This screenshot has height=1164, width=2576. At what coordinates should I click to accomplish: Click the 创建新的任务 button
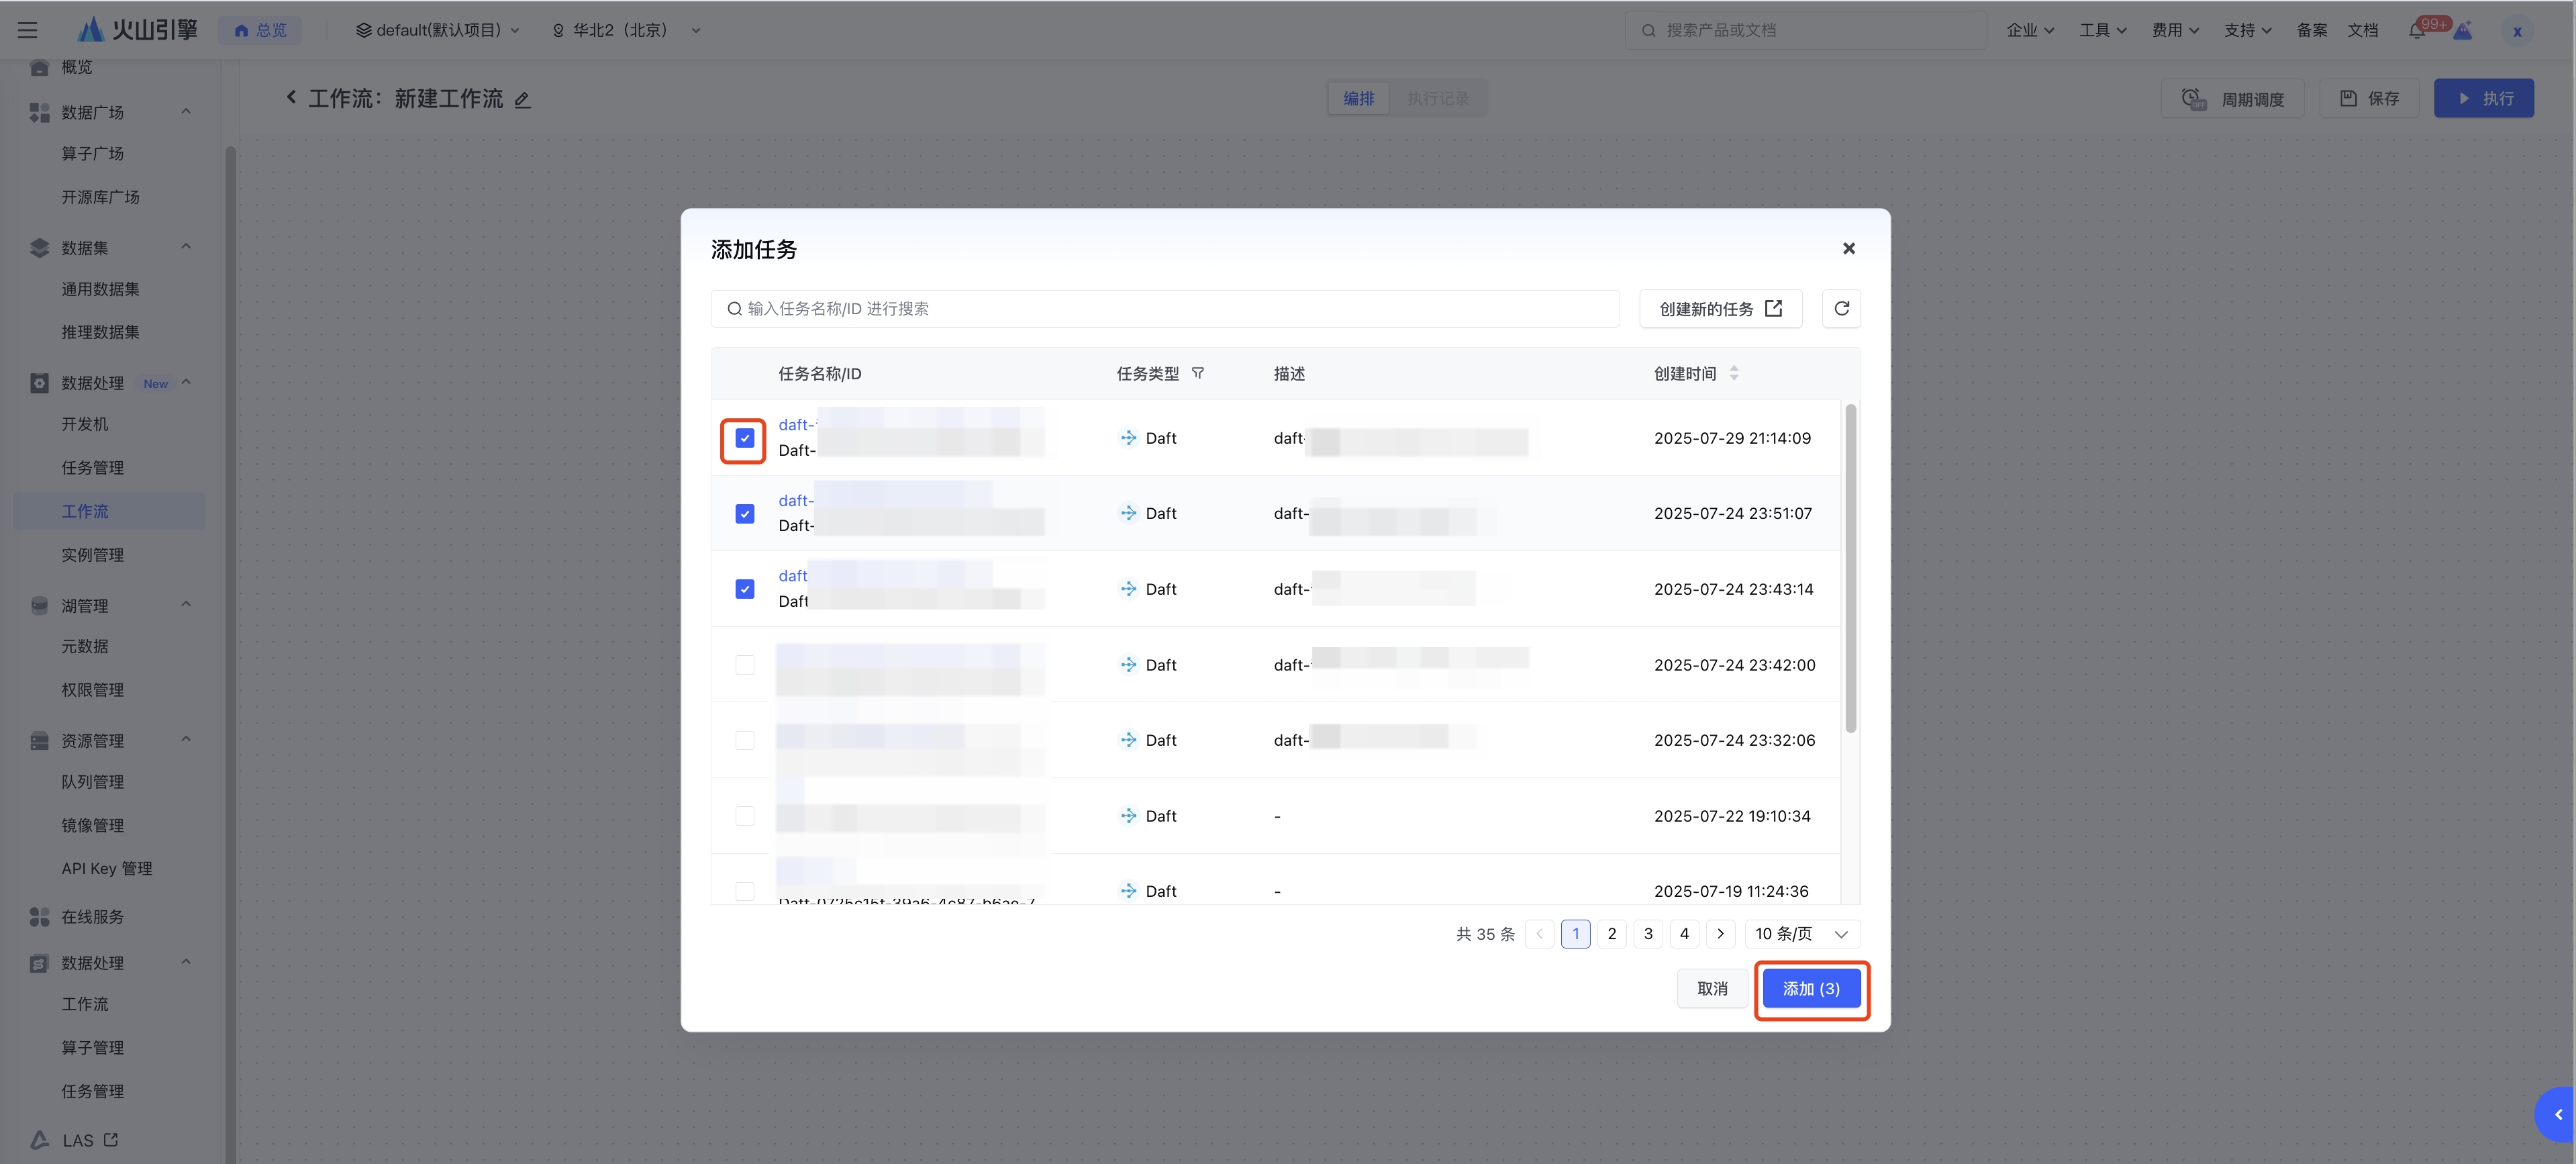[x=1720, y=309]
